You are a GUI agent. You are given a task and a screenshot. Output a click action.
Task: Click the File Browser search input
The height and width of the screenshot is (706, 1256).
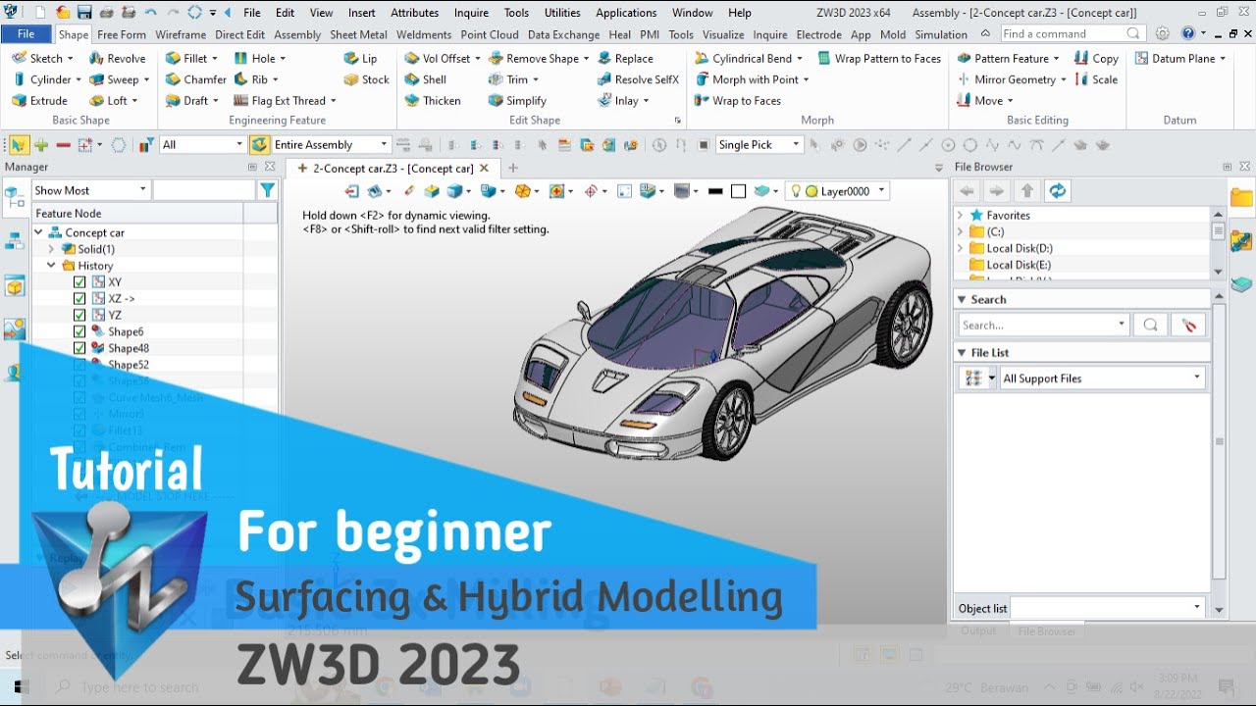(1042, 325)
